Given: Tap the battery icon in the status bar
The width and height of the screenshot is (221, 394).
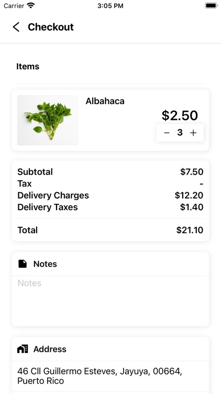Looking at the screenshot, I should (211, 6).
